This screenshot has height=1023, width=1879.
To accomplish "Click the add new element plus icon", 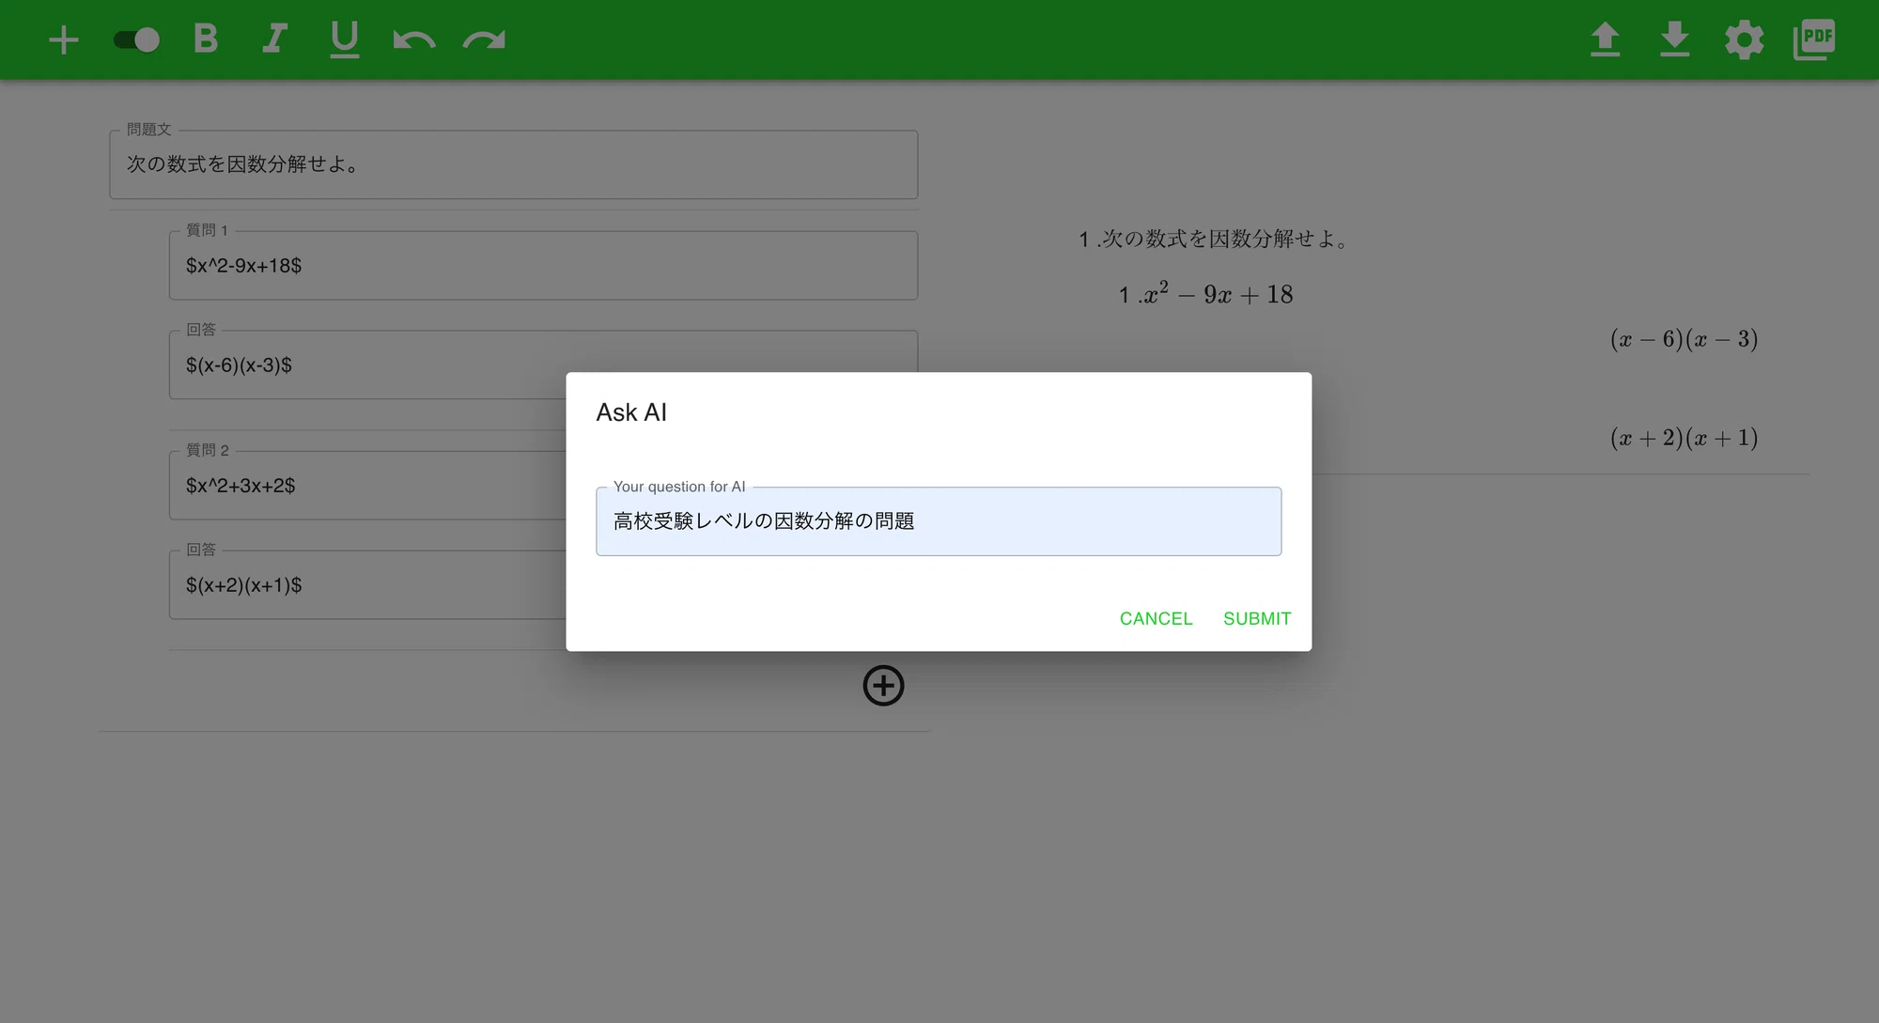I will 64,39.
